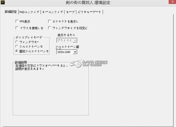Enable the FPS表示 checkbox
The height and width of the screenshot is (127, 176).
point(17,22)
